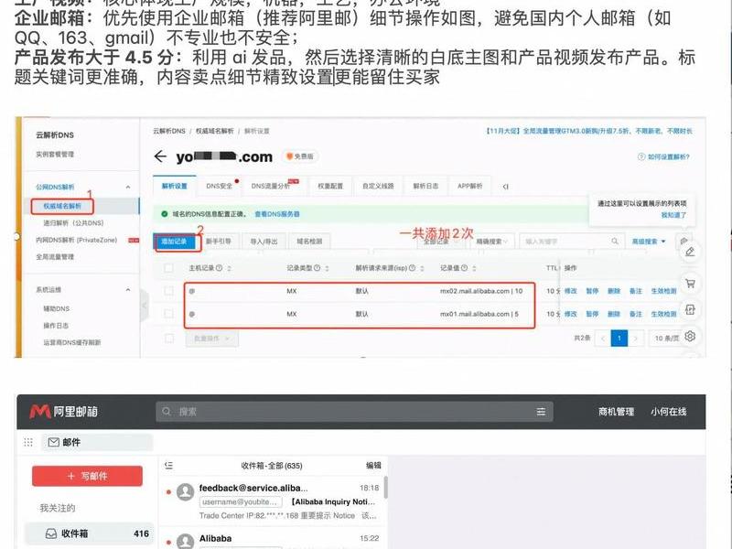Click the help icon beside 主机记录
This screenshot has height=549, width=732.
(219, 268)
